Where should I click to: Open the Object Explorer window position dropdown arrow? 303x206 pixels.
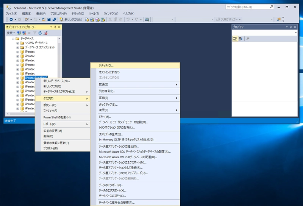click(x=51, y=27)
